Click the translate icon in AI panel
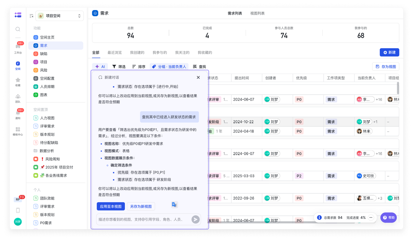 (x=174, y=204)
